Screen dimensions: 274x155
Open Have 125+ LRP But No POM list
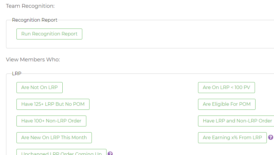coord(53,104)
